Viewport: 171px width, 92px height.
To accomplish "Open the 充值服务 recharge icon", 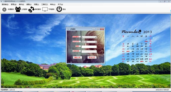I will [4, 9].
